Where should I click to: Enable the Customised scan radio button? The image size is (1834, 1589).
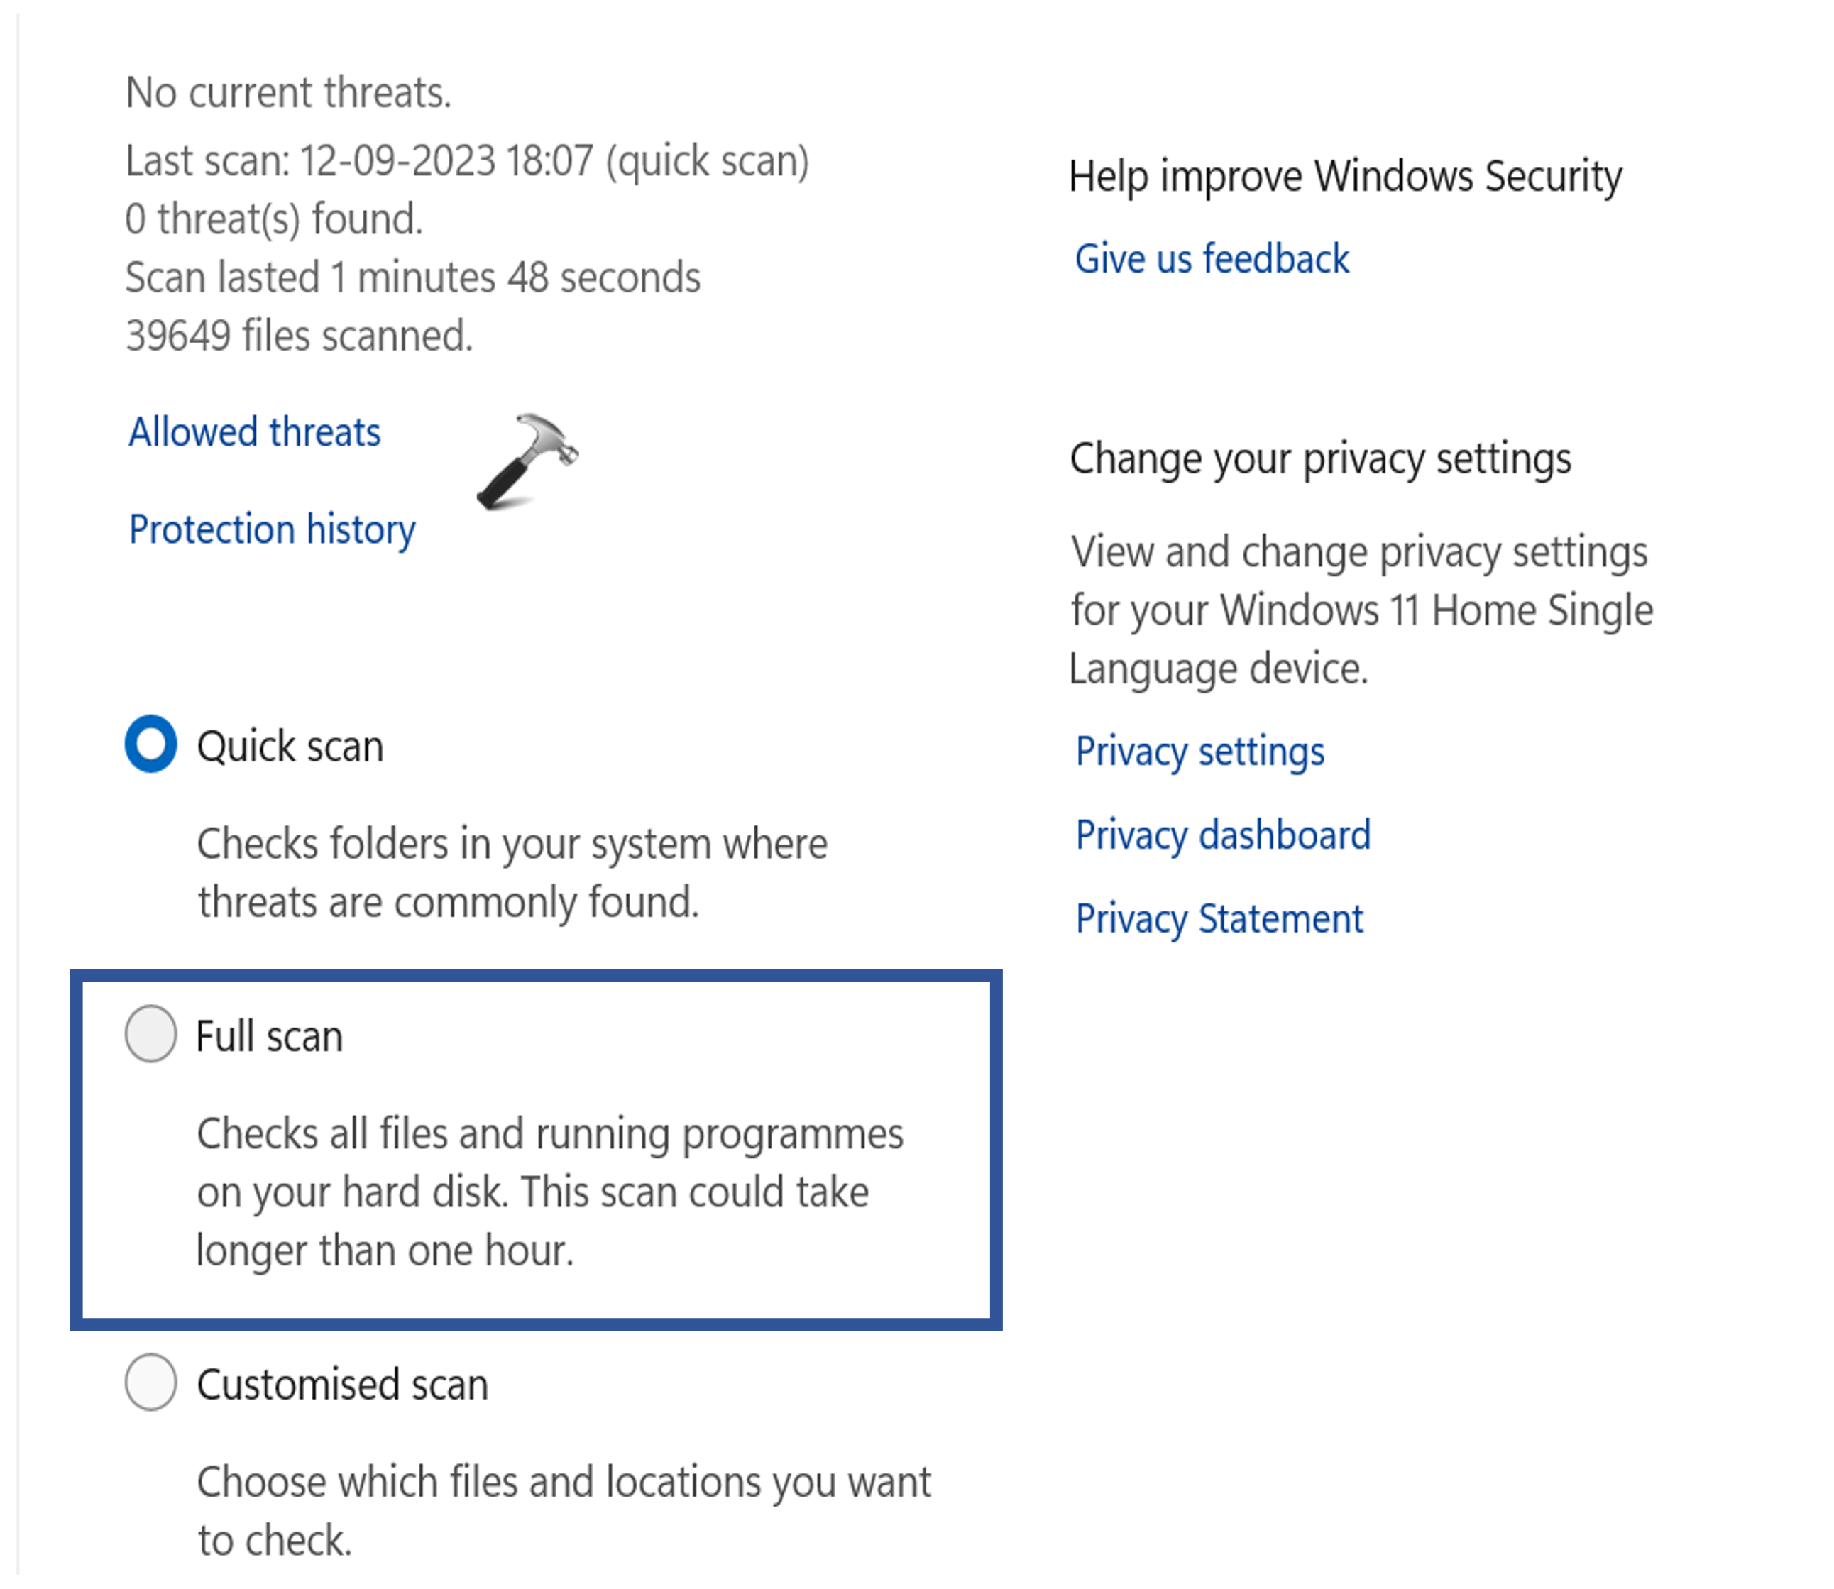pos(150,1382)
